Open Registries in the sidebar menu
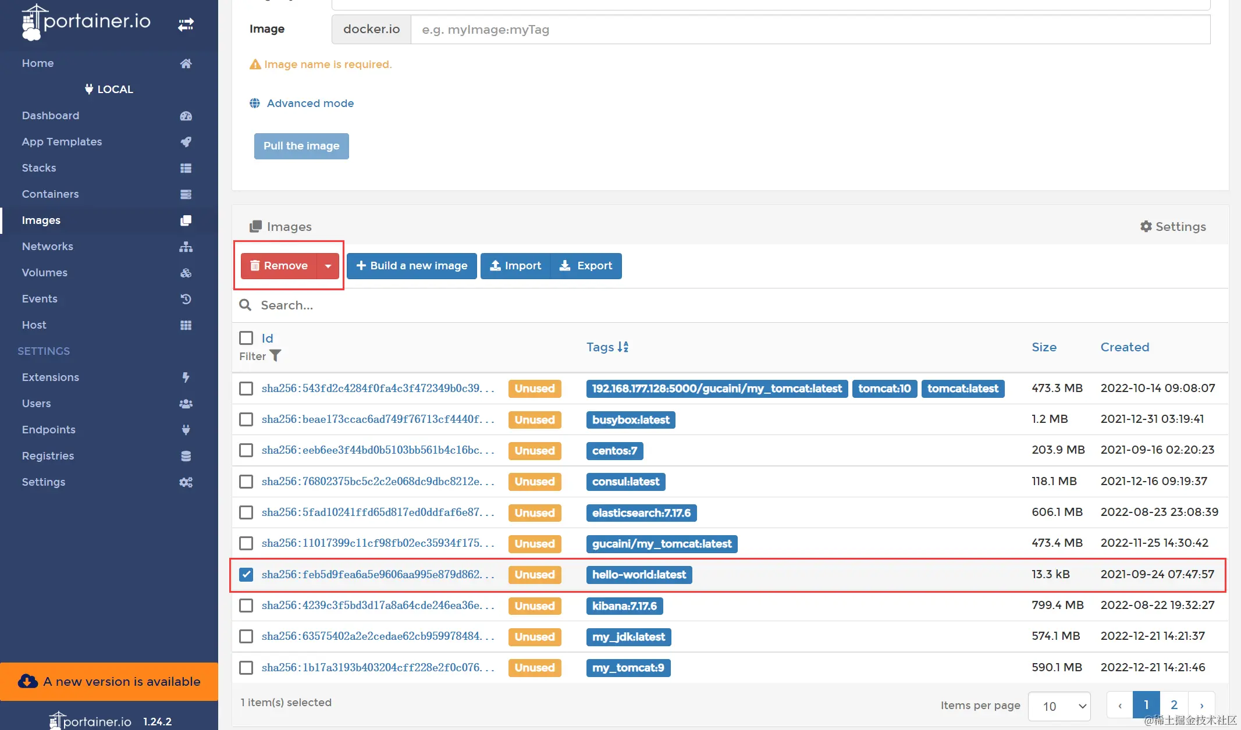The image size is (1241, 730). pyautogui.click(x=48, y=456)
